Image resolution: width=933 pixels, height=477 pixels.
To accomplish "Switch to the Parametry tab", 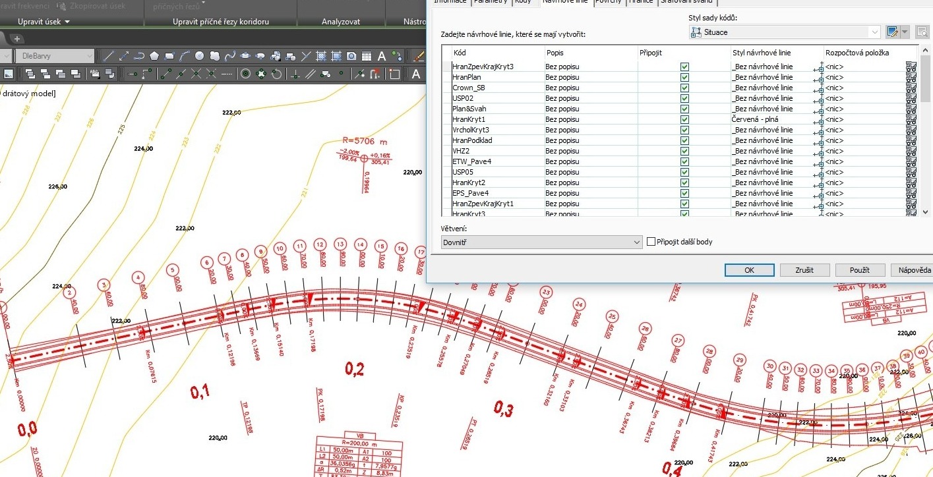I will tap(491, 2).
